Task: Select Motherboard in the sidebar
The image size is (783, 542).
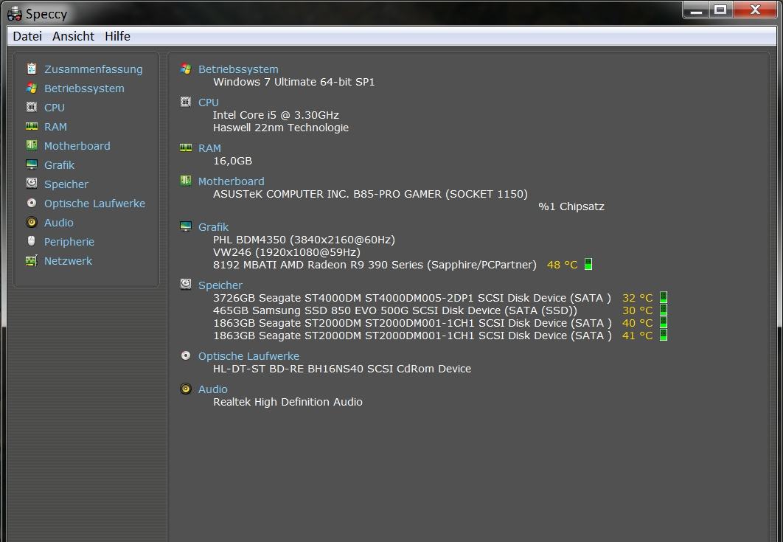Action: pyautogui.click(x=77, y=146)
